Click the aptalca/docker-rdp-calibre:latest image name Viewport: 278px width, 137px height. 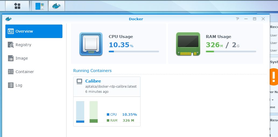(x=111, y=87)
